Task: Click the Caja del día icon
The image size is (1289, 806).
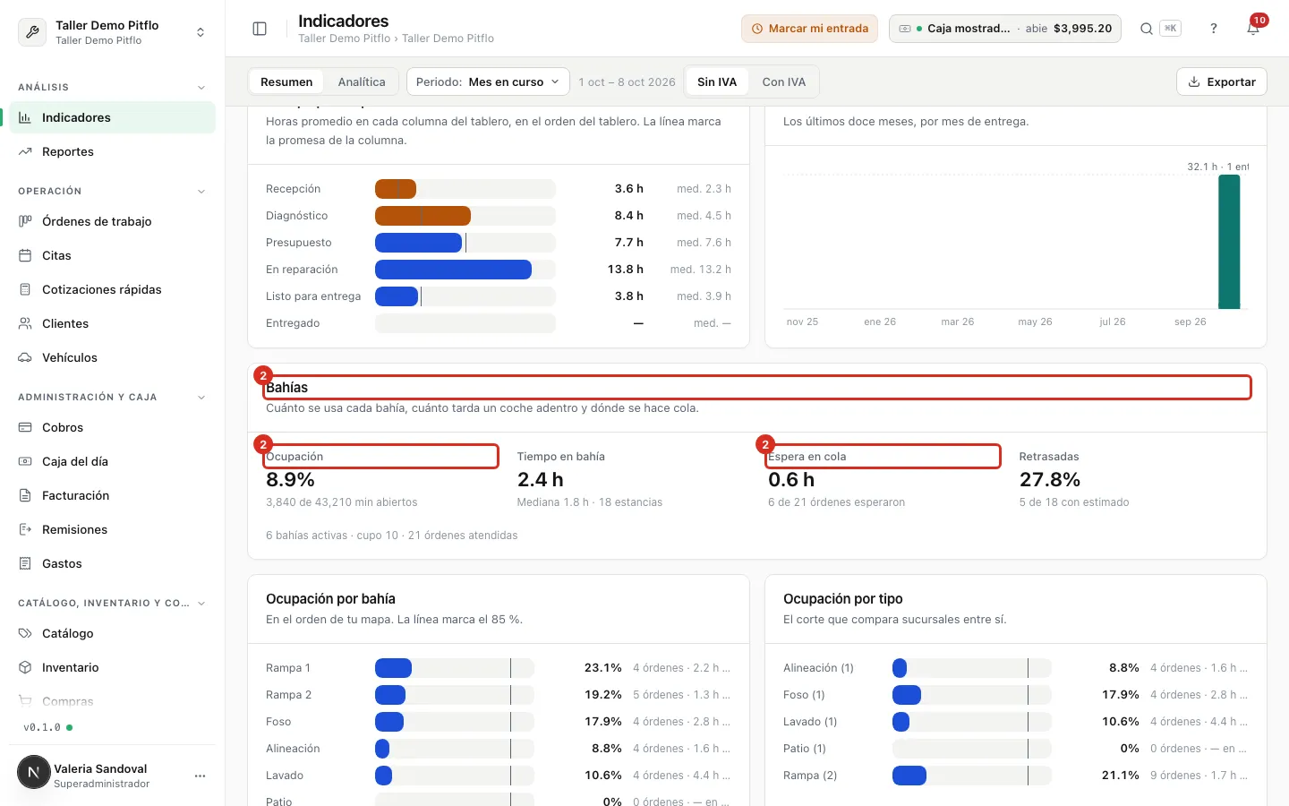Action: [x=25, y=461]
